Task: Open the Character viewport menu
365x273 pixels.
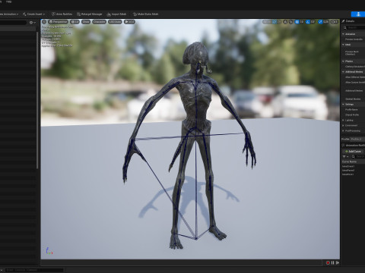Action: (99, 22)
